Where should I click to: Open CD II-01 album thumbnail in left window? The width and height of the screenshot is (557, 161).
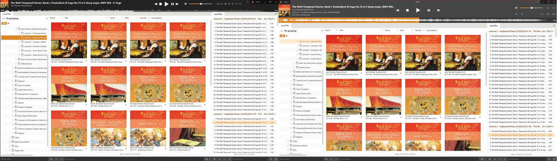coord(69,40)
